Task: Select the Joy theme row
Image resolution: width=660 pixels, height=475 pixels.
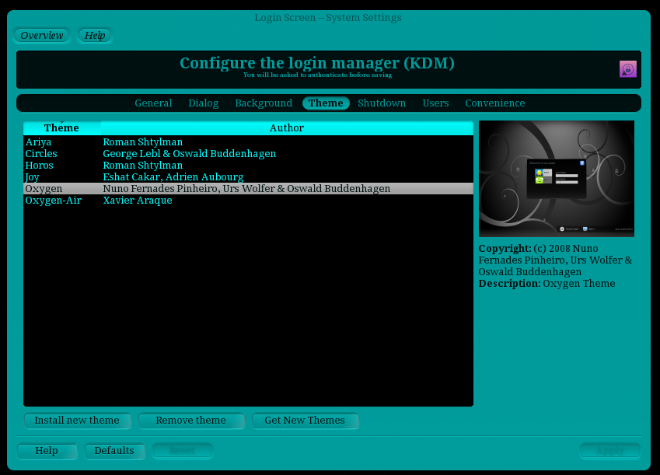Action: 248,177
